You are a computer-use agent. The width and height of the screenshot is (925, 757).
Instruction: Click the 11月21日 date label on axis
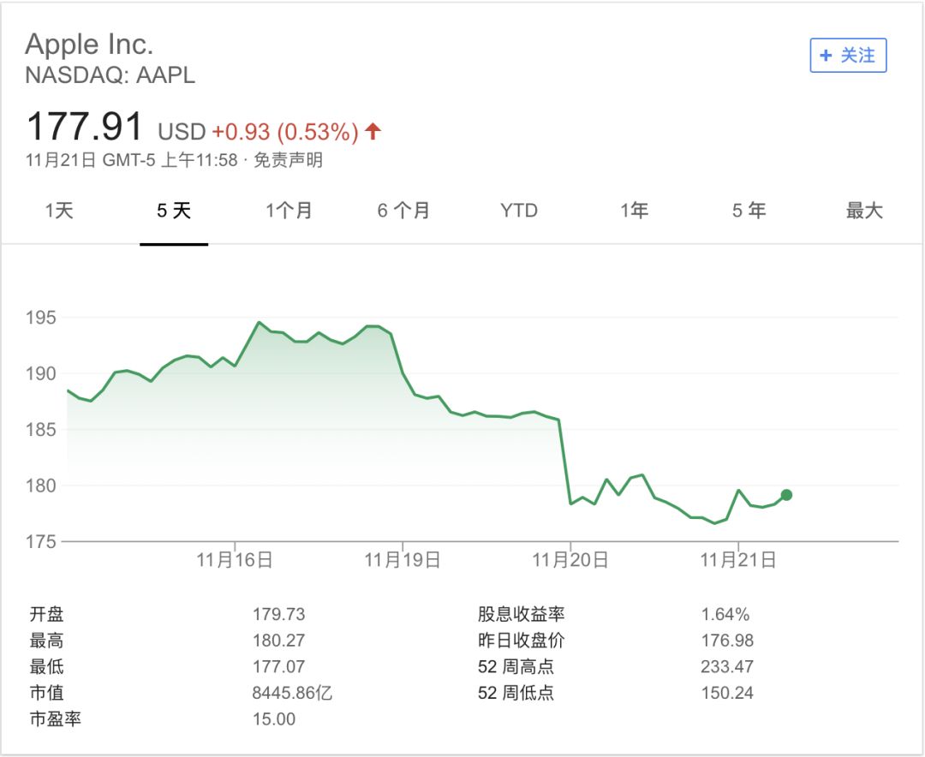tap(738, 560)
